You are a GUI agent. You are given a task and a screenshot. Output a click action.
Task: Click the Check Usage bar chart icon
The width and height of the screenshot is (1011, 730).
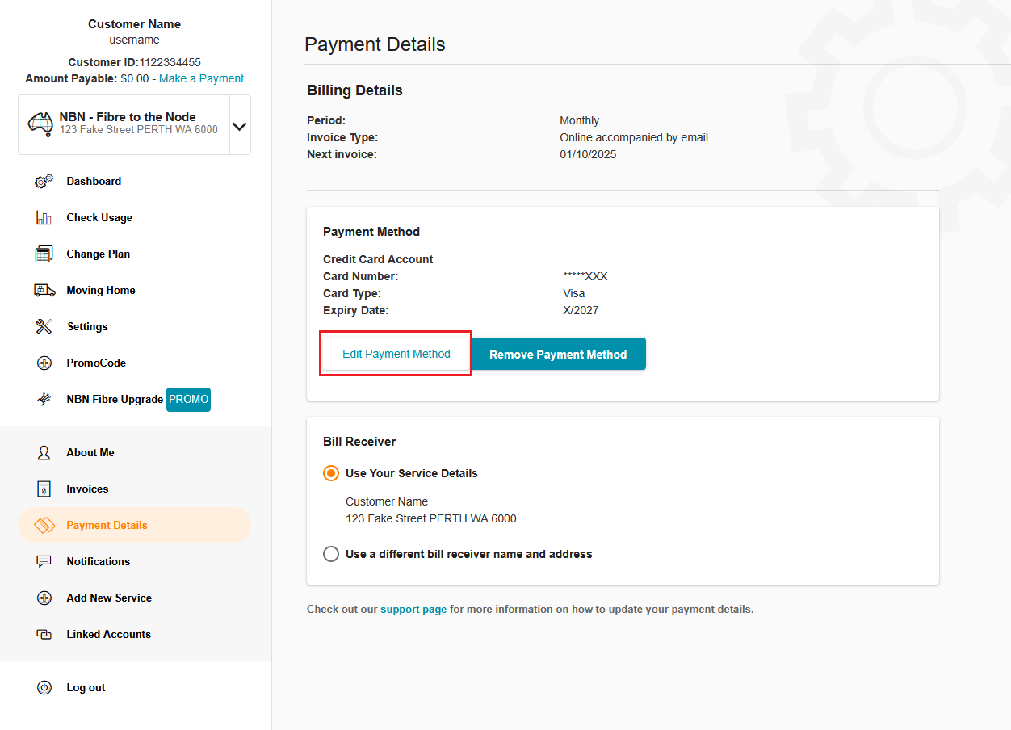point(44,218)
